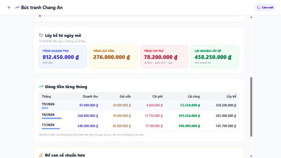Click the Để con số chuẩn hơn heading

(65, 155)
